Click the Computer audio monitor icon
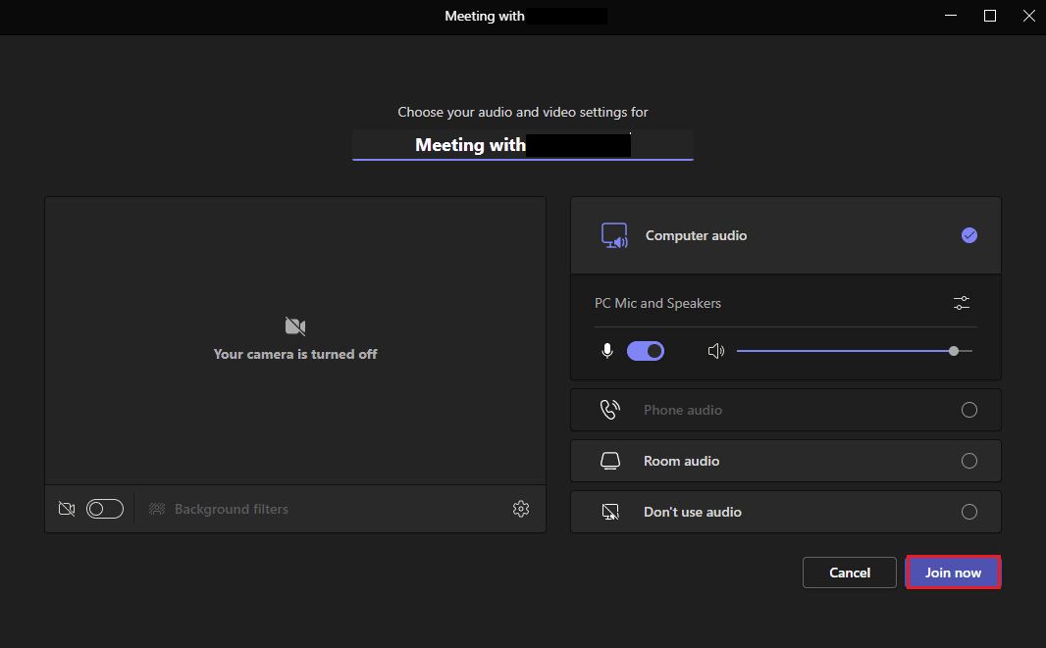The width and height of the screenshot is (1046, 648). (x=614, y=235)
